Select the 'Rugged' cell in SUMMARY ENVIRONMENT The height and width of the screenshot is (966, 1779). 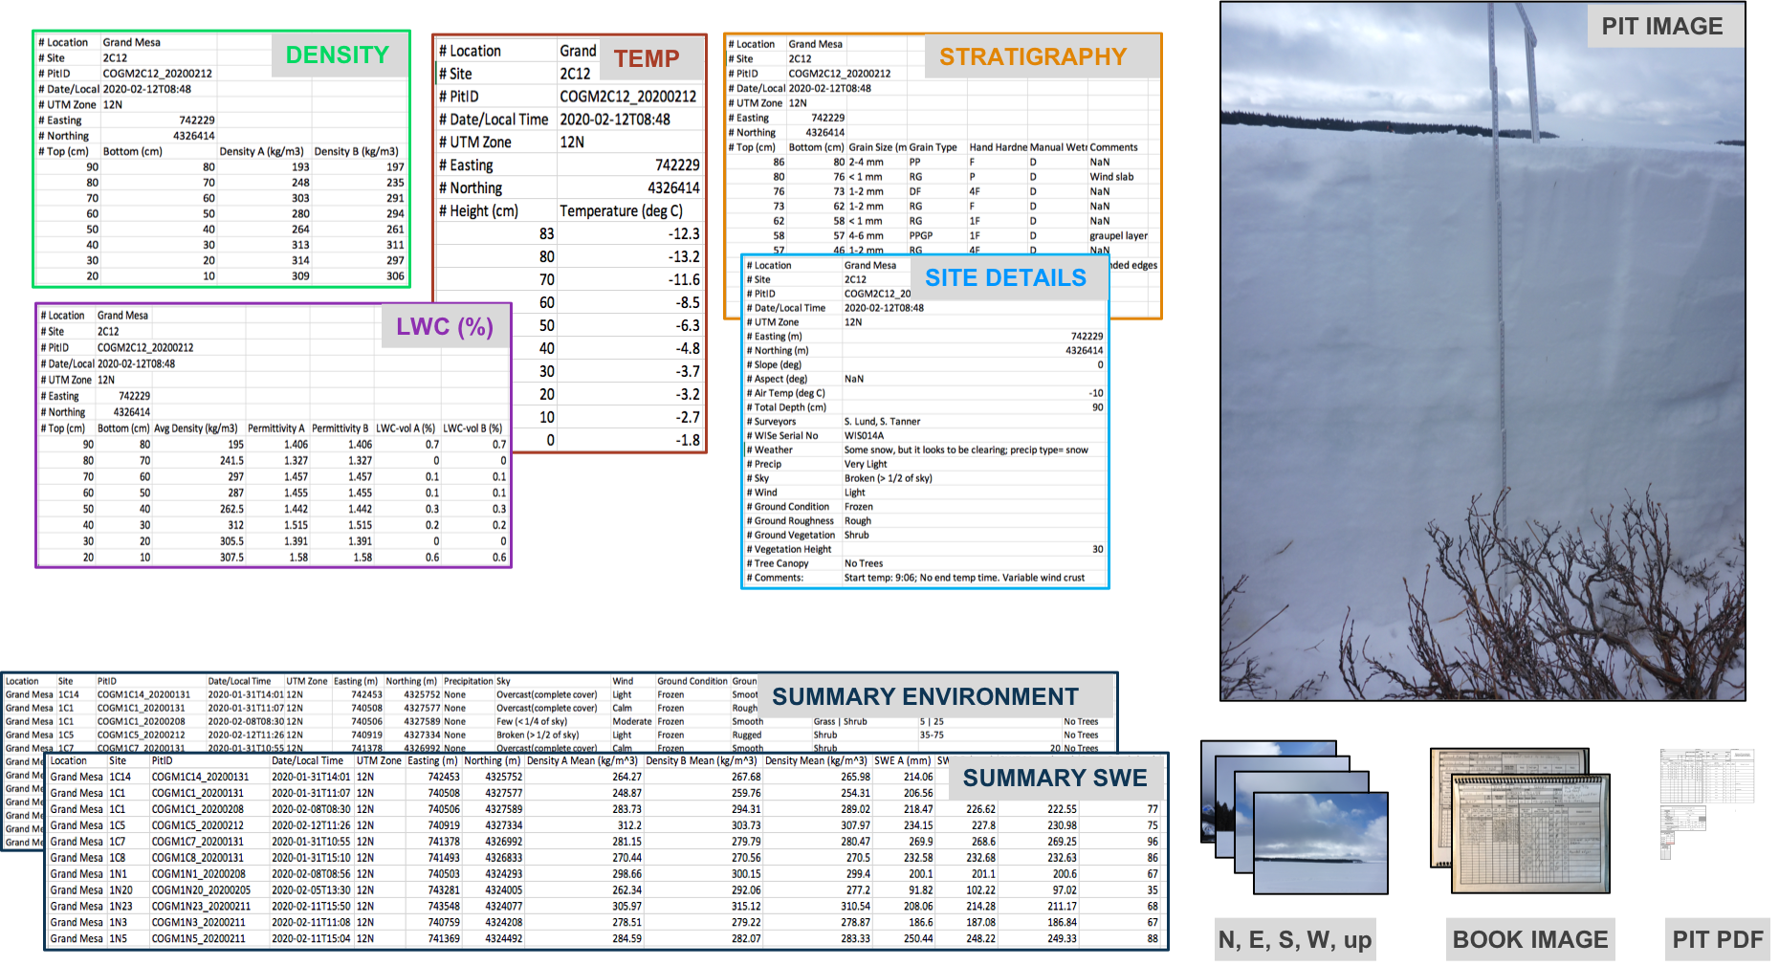point(747,735)
